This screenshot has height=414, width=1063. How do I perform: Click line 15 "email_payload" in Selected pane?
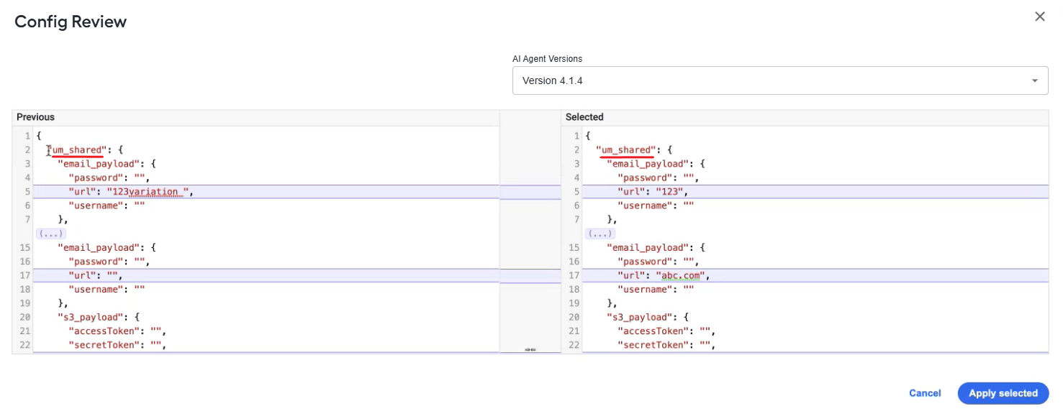click(656, 248)
